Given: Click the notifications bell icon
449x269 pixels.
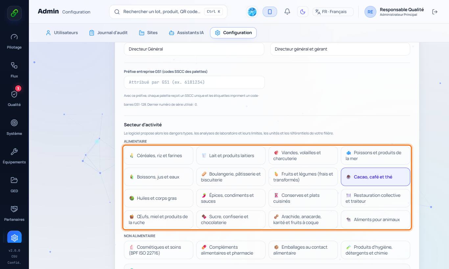Looking at the screenshot, I should [x=287, y=12].
